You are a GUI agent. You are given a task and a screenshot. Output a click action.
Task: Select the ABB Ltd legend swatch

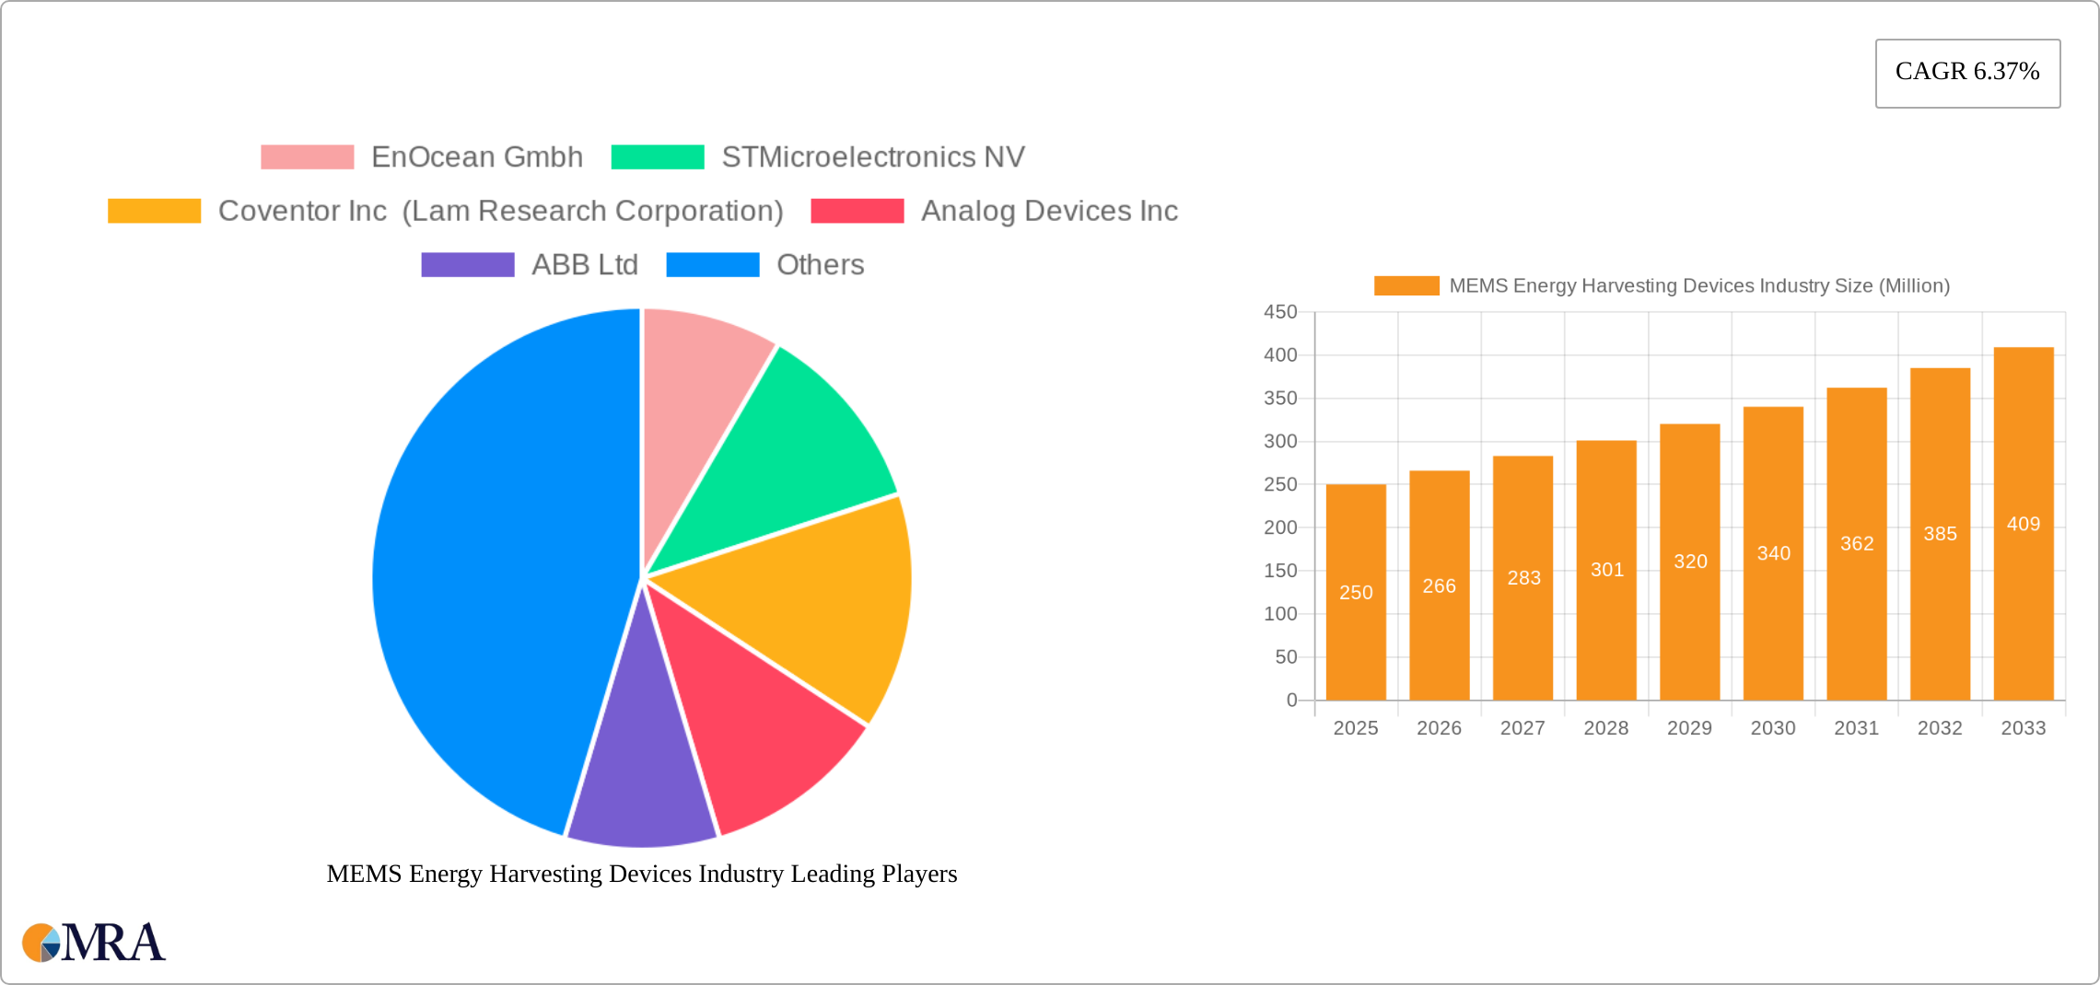[x=467, y=265]
